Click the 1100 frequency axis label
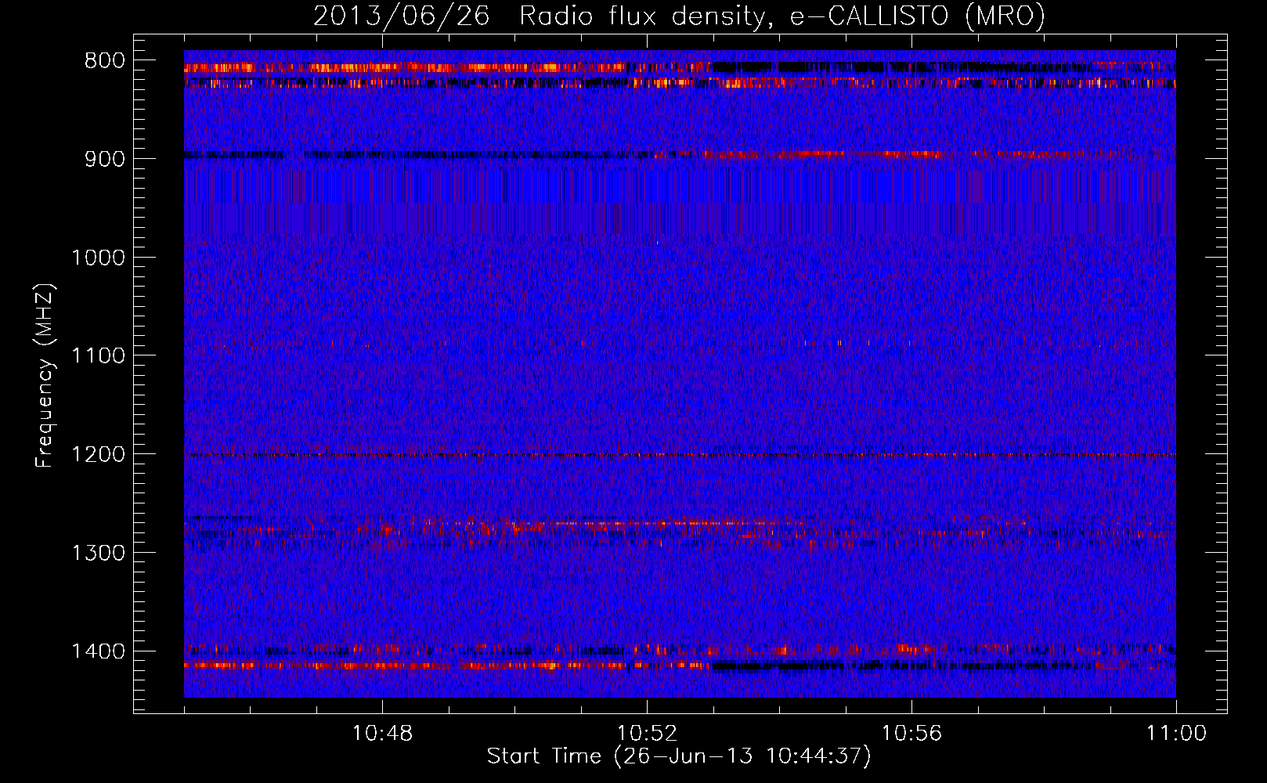The width and height of the screenshot is (1267, 783). click(x=98, y=355)
